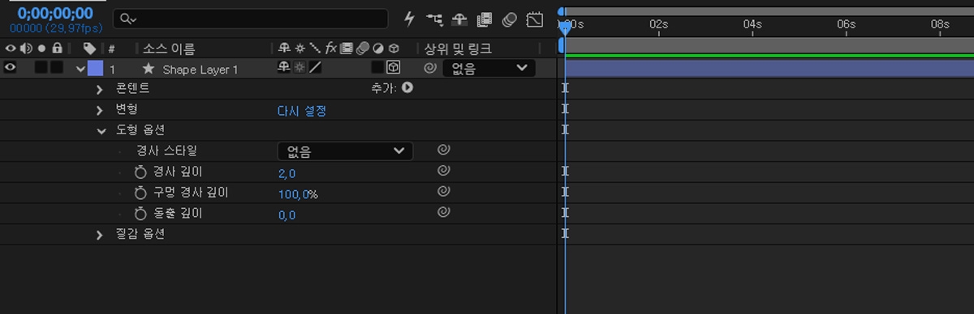The image size is (974, 314).
Task: Enable motion blur overlapping circles icon in toolbar
Action: click(x=510, y=19)
